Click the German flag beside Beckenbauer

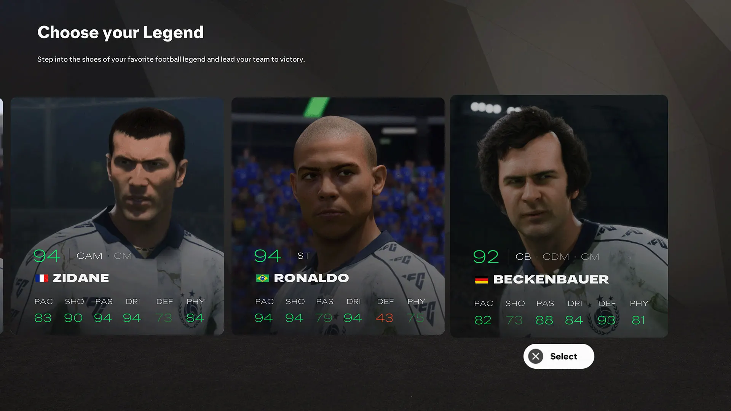coord(482,280)
